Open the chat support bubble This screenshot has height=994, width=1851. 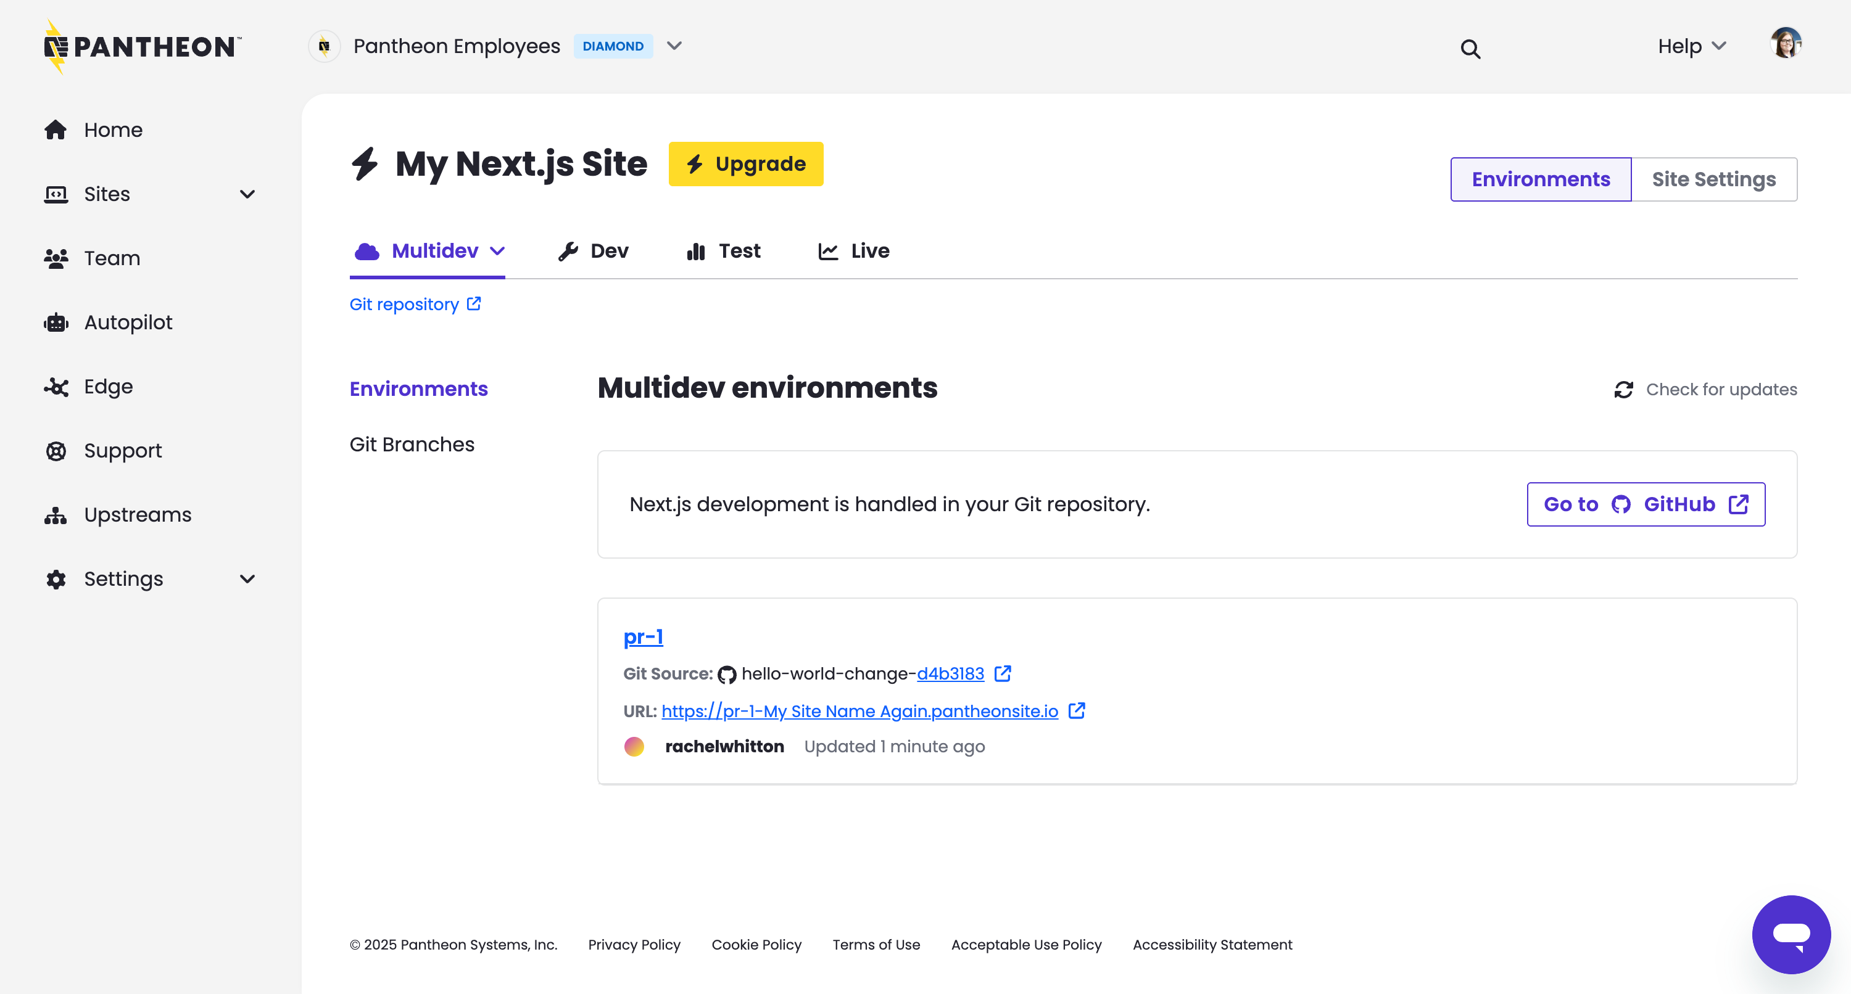pos(1791,934)
